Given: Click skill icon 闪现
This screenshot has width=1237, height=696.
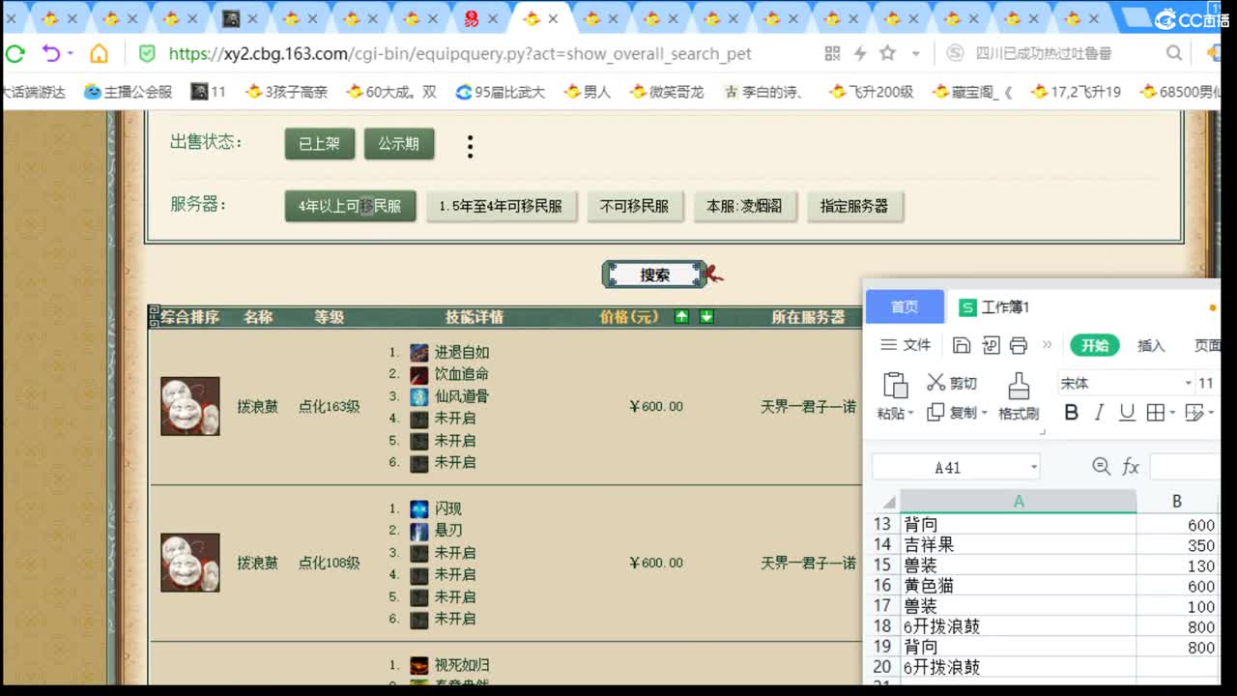Looking at the screenshot, I should [x=418, y=508].
